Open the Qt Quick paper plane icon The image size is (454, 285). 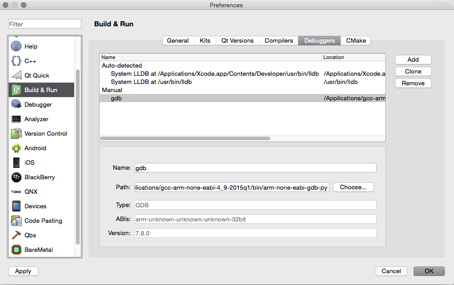tap(16, 75)
